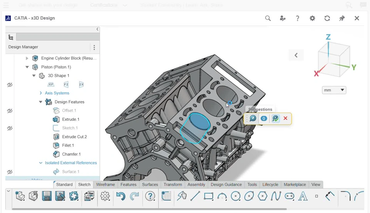
Task: Click the user collaboration icon in the title bar
Action: click(x=283, y=18)
